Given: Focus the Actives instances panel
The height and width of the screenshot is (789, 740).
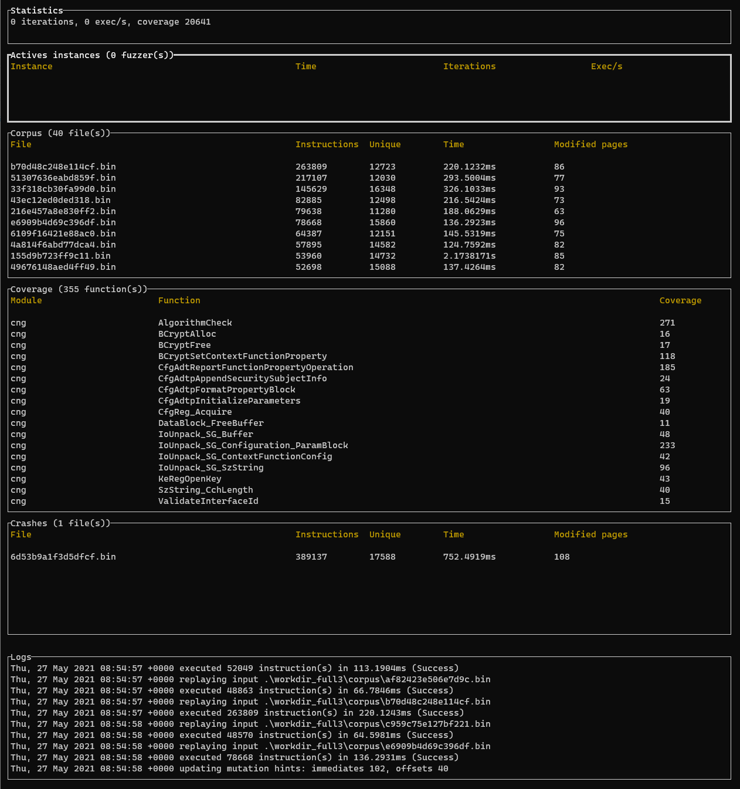Looking at the screenshot, I should (x=369, y=88).
